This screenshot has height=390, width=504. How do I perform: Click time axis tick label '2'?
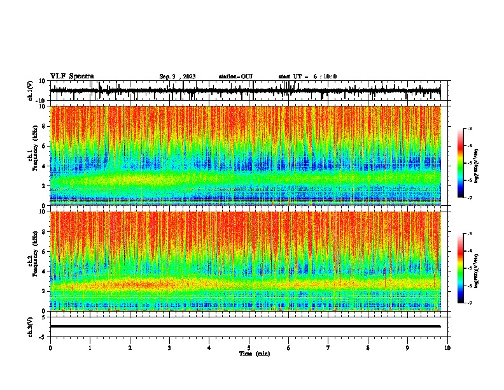[130, 348]
